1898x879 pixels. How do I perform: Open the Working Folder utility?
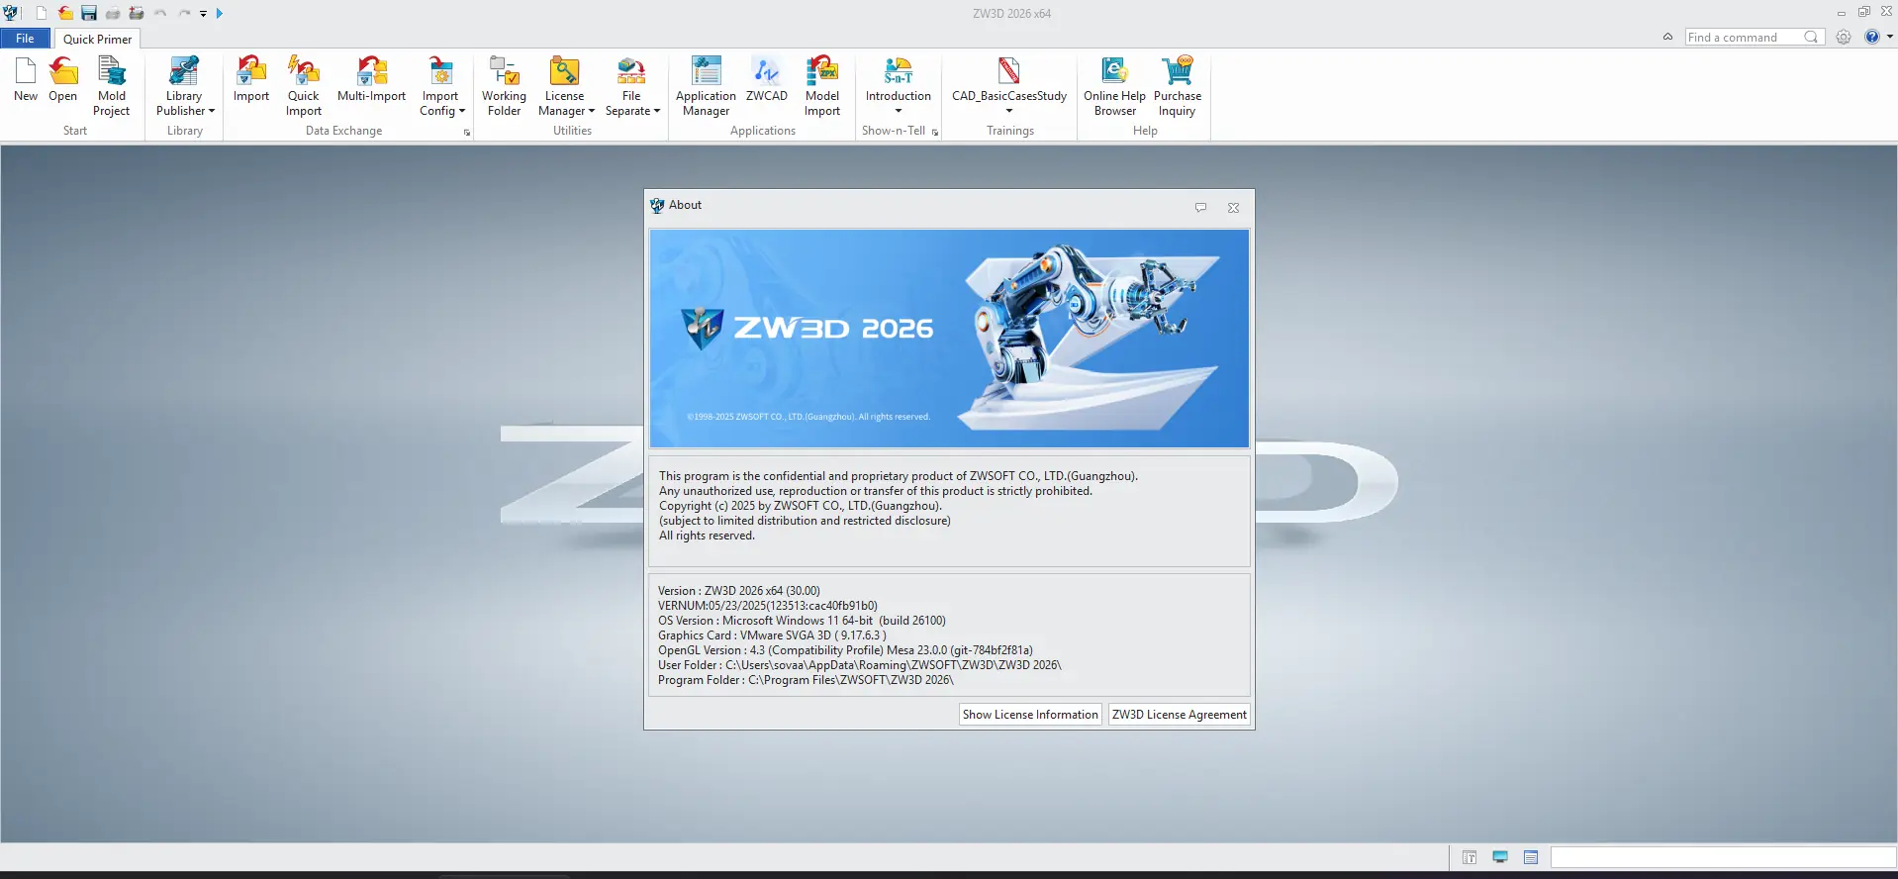[x=505, y=86]
